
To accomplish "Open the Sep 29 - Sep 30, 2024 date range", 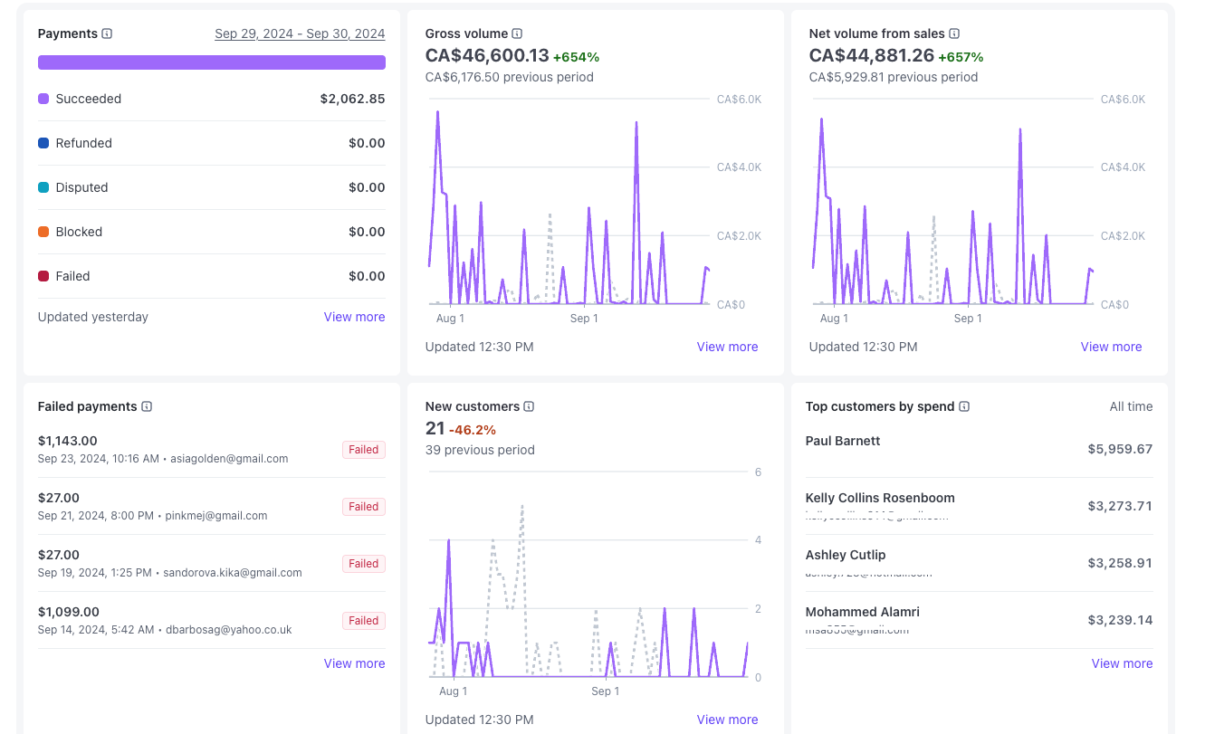I will pyautogui.click(x=299, y=33).
